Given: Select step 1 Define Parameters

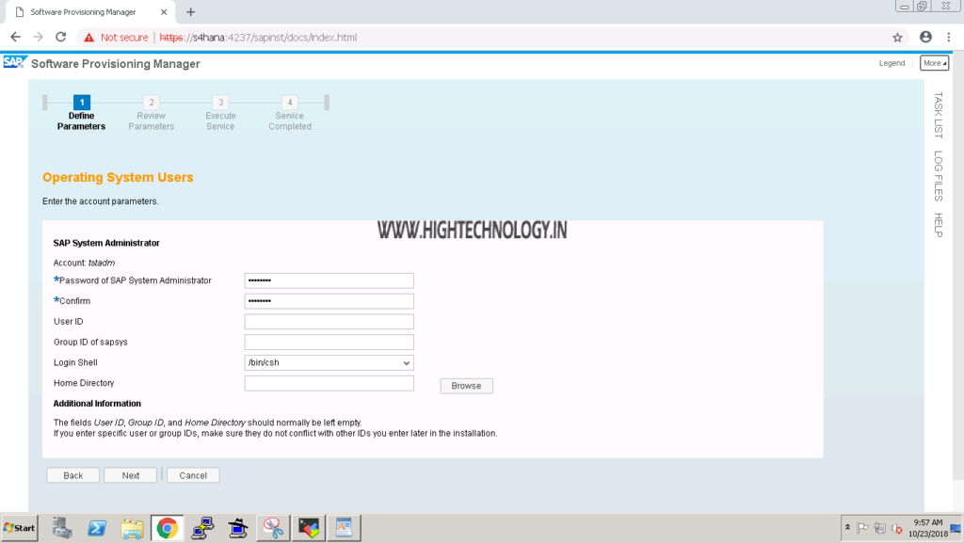Looking at the screenshot, I should coord(81,113).
